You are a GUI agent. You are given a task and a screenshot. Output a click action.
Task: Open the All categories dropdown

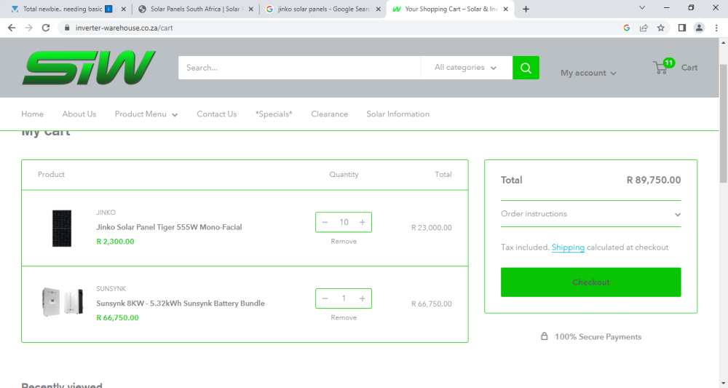click(466, 68)
